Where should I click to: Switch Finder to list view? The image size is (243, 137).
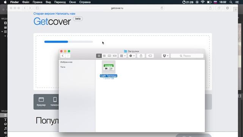click(104, 56)
